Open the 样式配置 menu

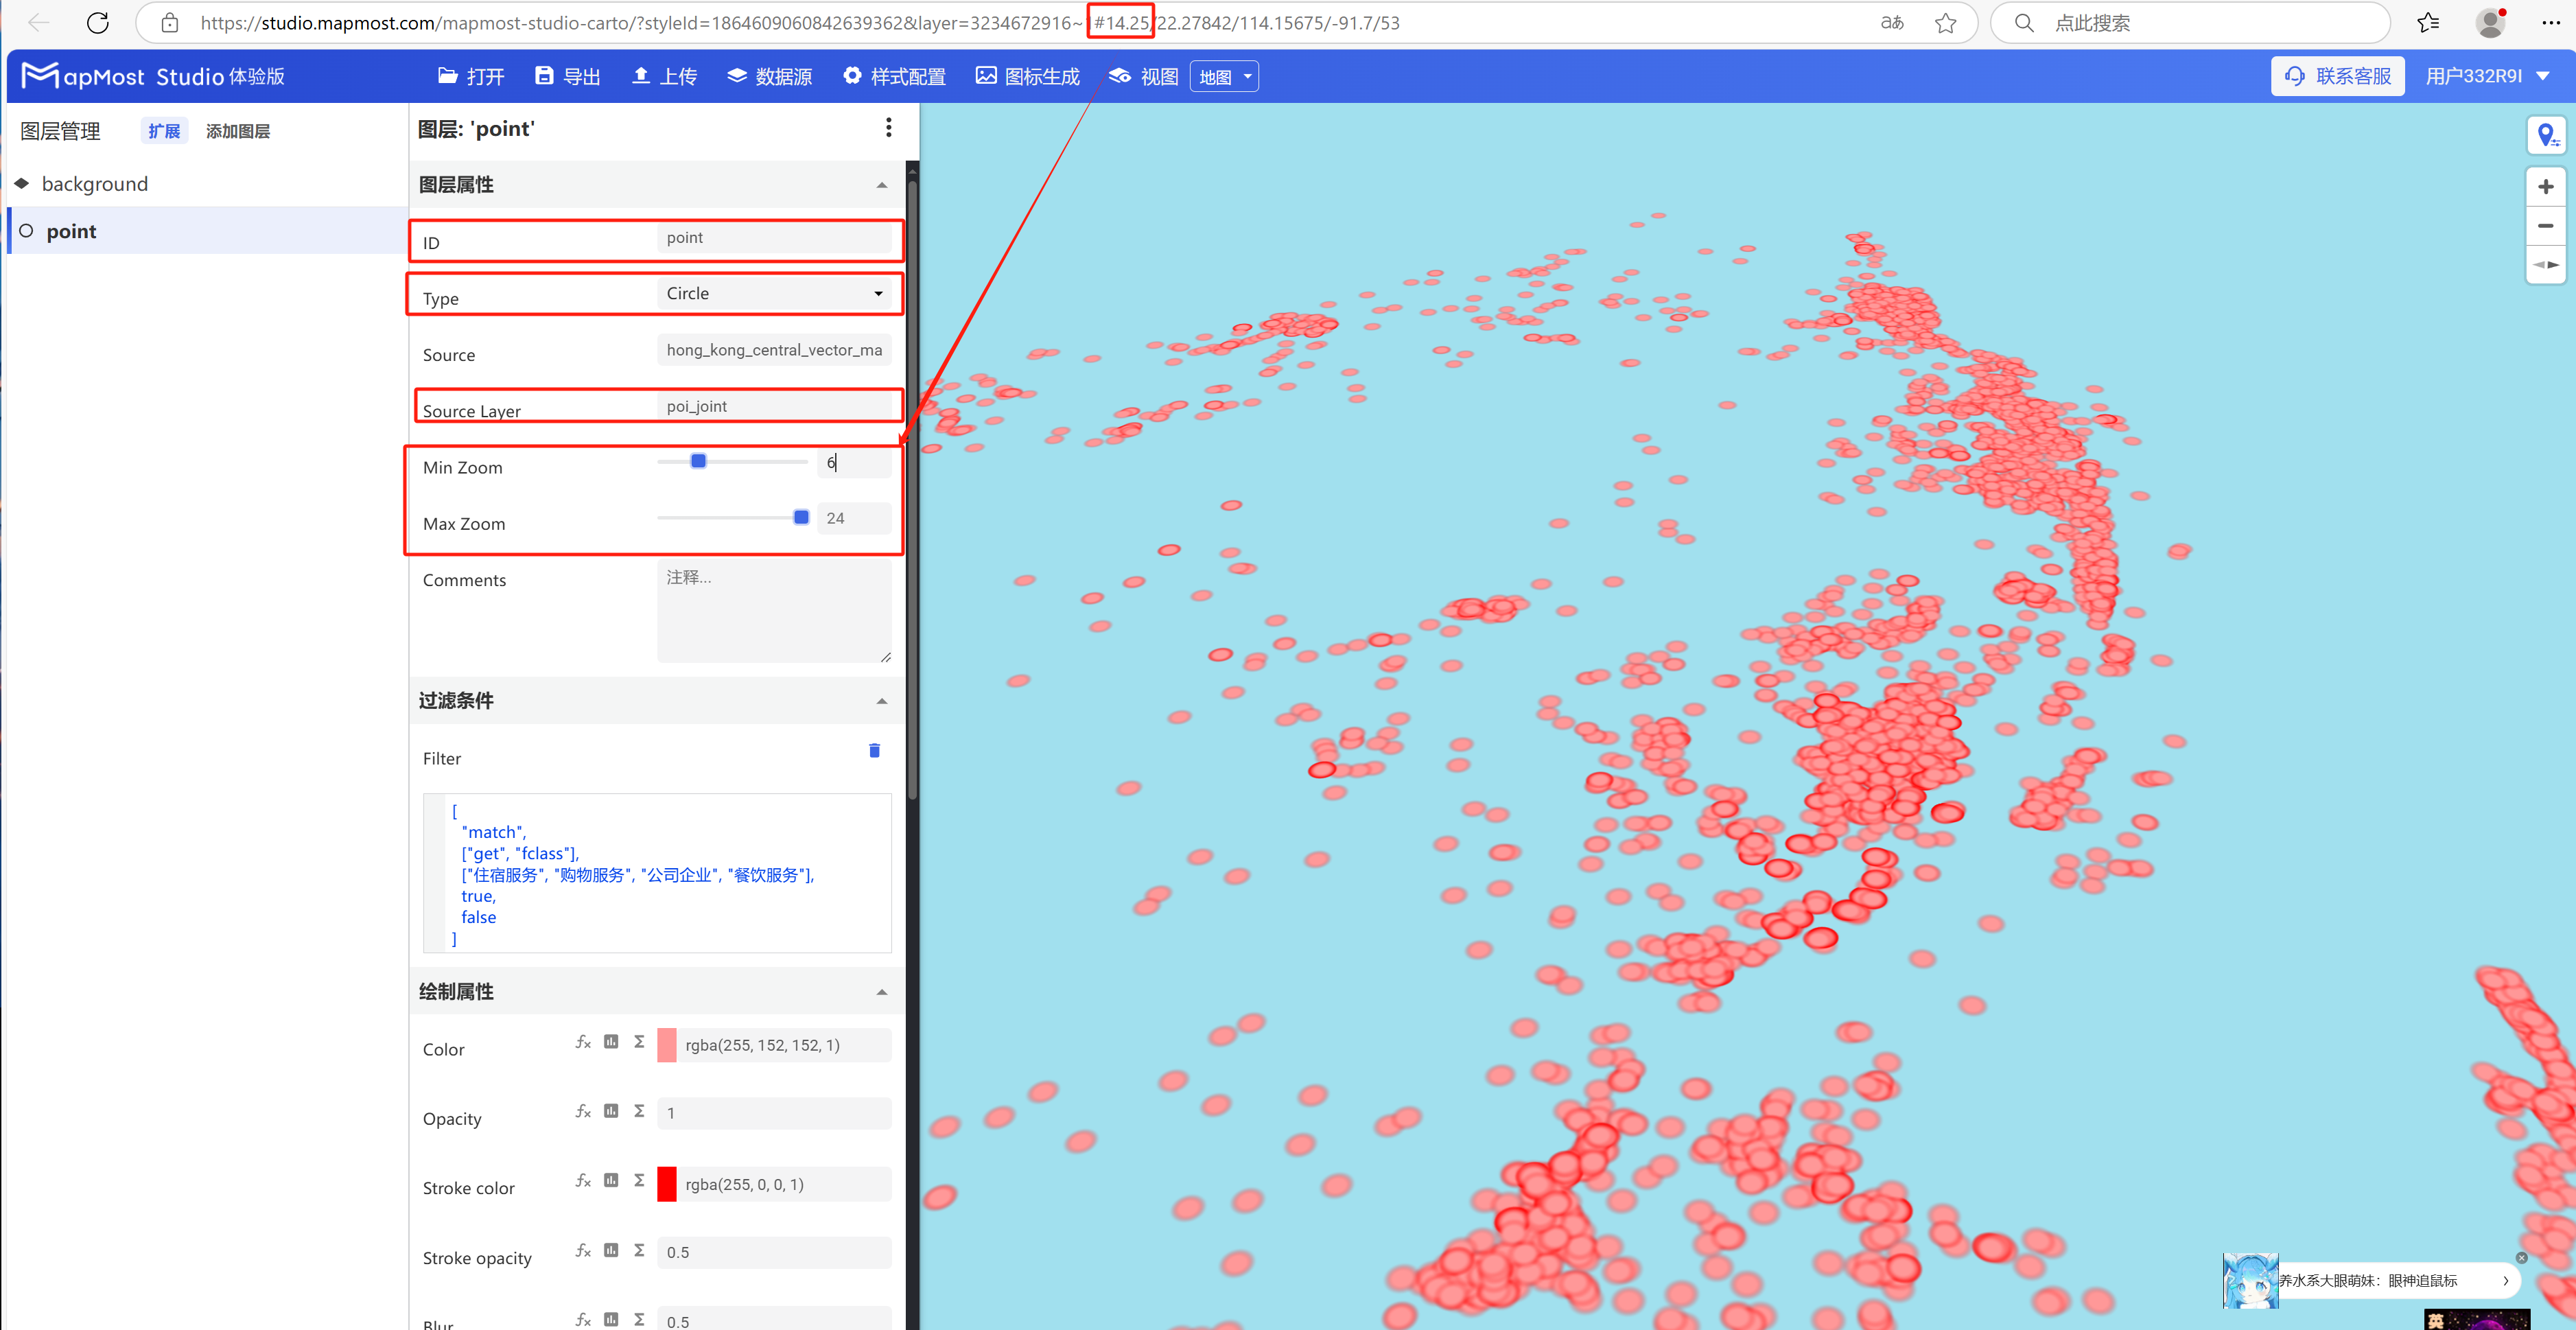(x=894, y=77)
